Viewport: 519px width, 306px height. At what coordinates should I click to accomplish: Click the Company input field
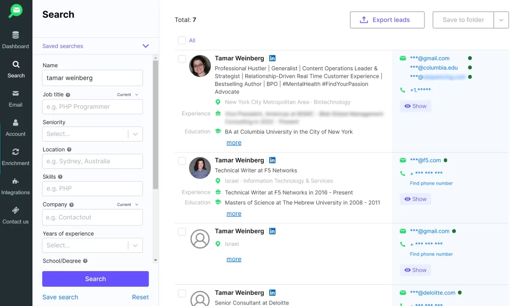[92, 217]
